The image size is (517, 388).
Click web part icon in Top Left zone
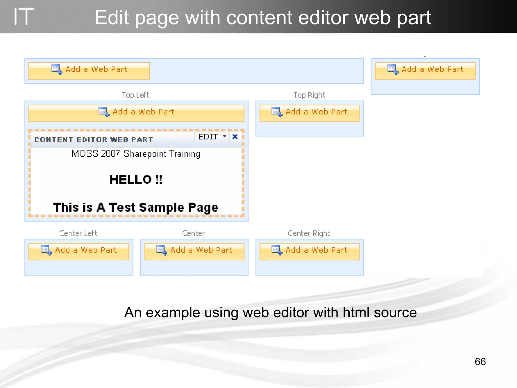point(104,112)
